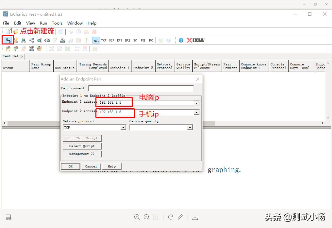
Task: Open the Endpoint 1 address dropdown arrow
Action: click(x=196, y=103)
